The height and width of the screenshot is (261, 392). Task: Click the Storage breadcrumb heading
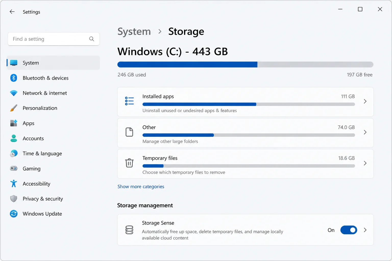(186, 32)
